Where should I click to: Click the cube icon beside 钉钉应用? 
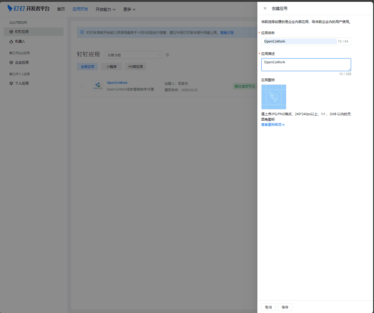[x=11, y=32]
